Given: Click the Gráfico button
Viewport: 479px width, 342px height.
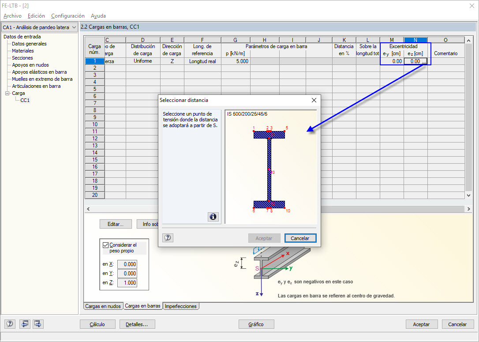Looking at the screenshot, I should pyautogui.click(x=256, y=324).
